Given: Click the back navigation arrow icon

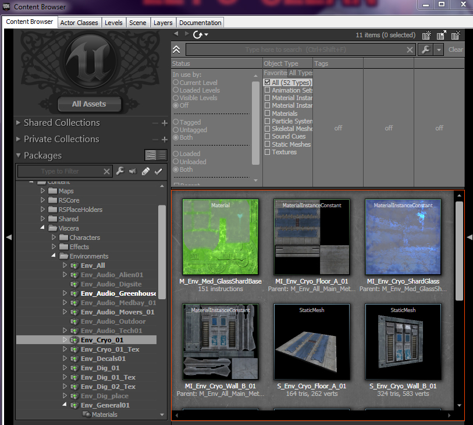Looking at the screenshot, I should tap(176, 34).
